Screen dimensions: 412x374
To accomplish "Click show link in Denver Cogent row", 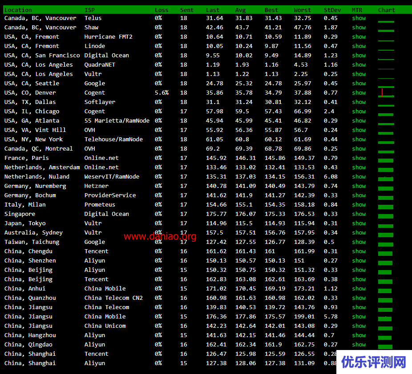I will tap(359, 93).
